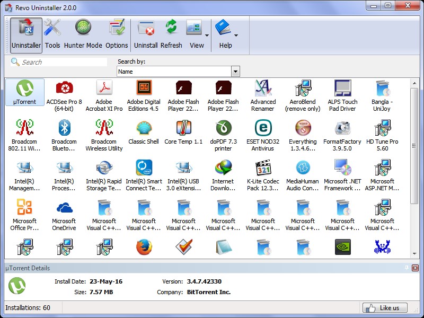
Task: Open the Options settings icon
Action: click(x=117, y=34)
